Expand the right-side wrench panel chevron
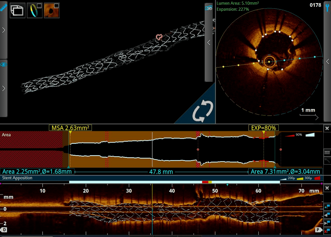The height and width of the screenshot is (237, 331). tap(327, 61)
